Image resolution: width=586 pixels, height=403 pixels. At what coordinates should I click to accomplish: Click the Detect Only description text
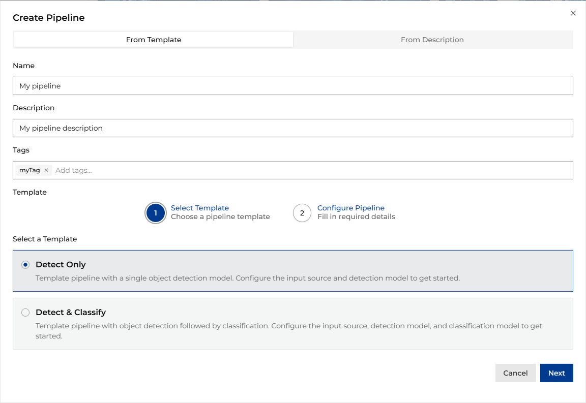[248, 278]
